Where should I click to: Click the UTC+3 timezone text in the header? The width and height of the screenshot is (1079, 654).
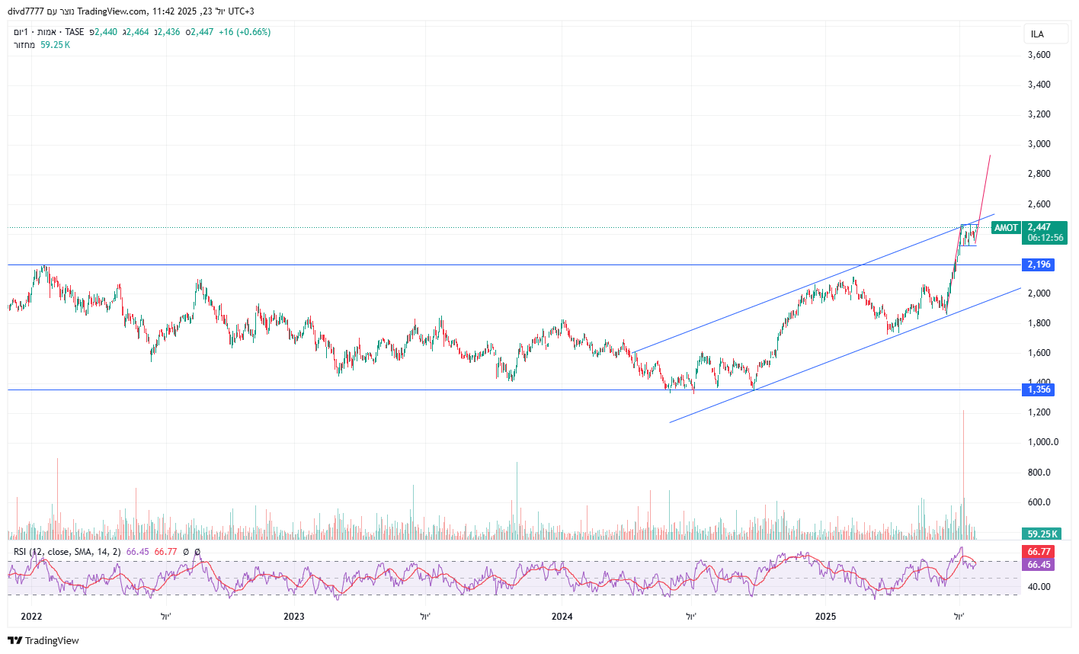tap(241, 11)
